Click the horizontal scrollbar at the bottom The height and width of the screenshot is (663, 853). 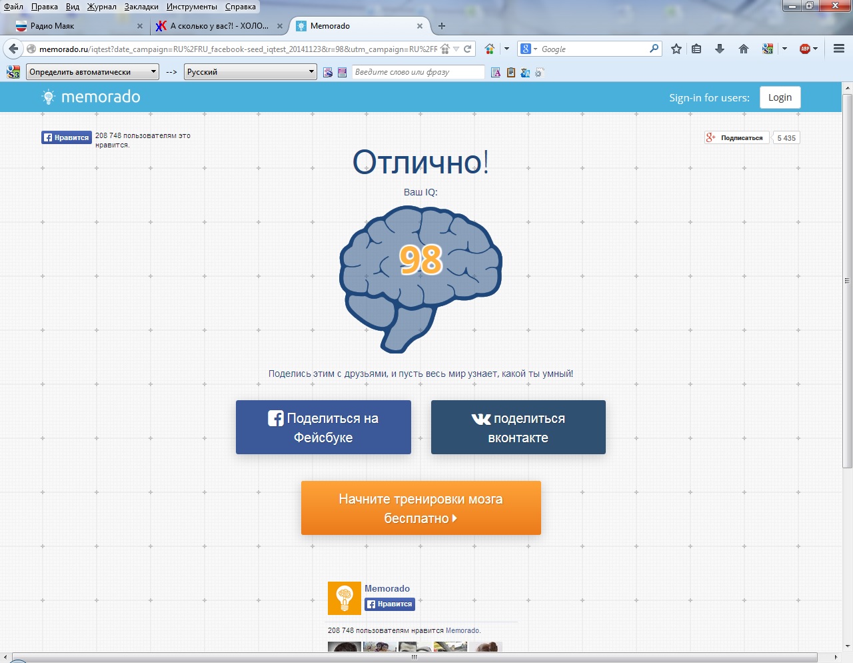[415, 658]
